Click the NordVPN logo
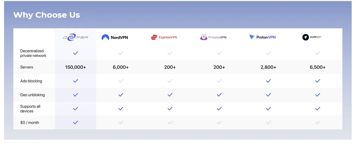 115,37
